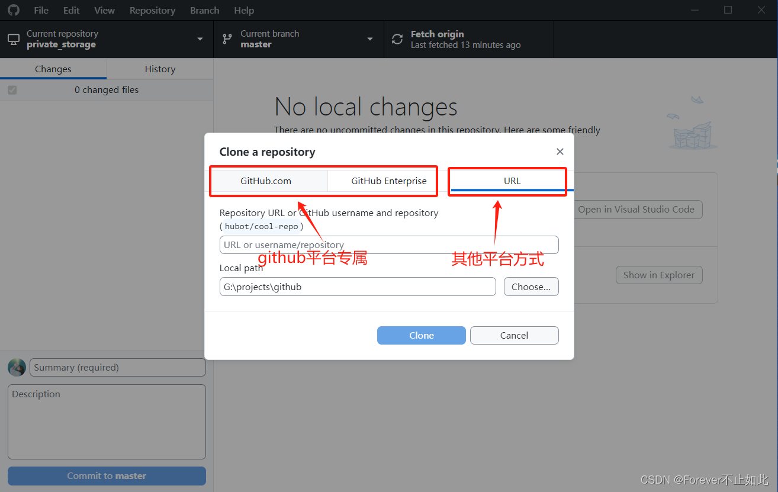Viewport: 778px width, 492px height.
Task: Open the Help menu
Action: [244, 10]
